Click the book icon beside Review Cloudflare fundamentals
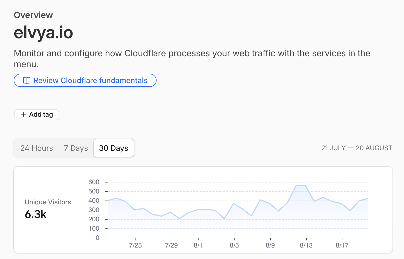This screenshot has height=259, width=404. click(27, 81)
